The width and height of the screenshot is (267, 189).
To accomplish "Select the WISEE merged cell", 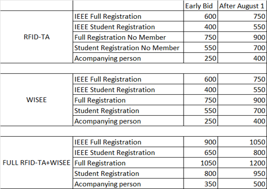I will pyautogui.click(x=37, y=100).
